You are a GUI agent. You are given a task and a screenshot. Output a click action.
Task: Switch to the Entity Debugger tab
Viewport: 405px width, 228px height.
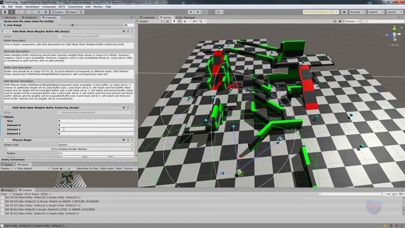coord(185,18)
